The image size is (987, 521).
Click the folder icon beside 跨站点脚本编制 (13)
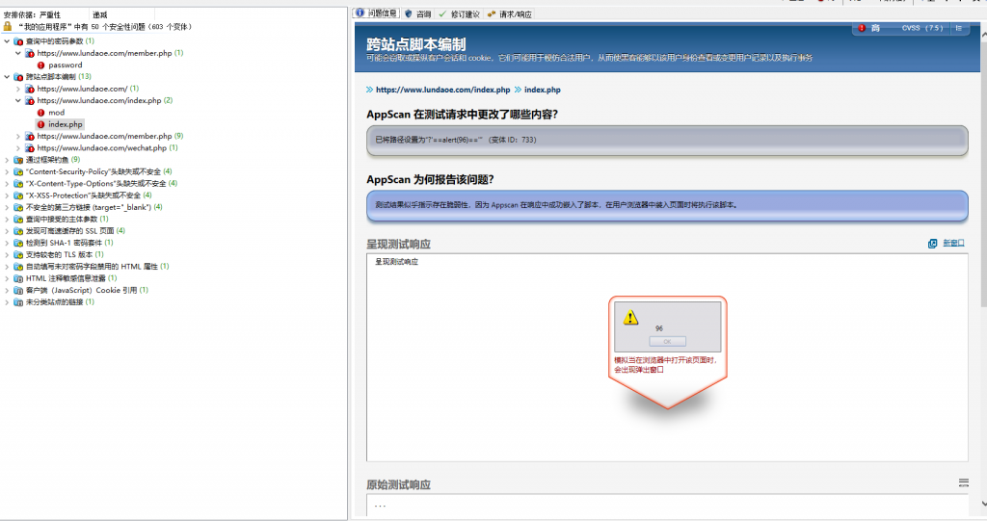[x=18, y=77]
